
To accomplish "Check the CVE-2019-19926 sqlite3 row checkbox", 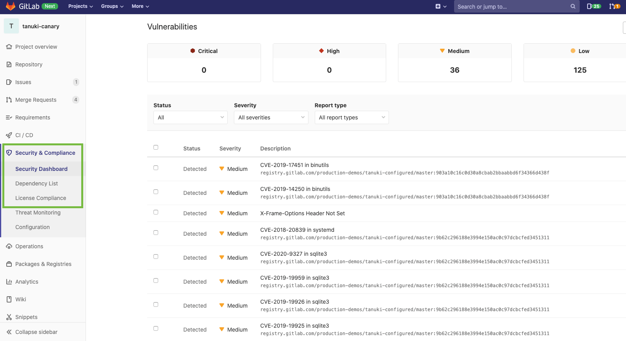I will 156,304.
